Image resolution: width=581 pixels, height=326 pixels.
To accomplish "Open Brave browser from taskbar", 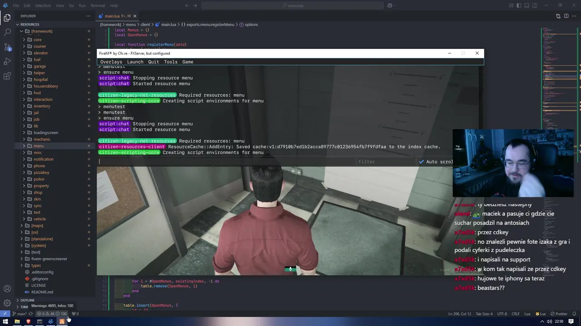I will (x=28, y=321).
